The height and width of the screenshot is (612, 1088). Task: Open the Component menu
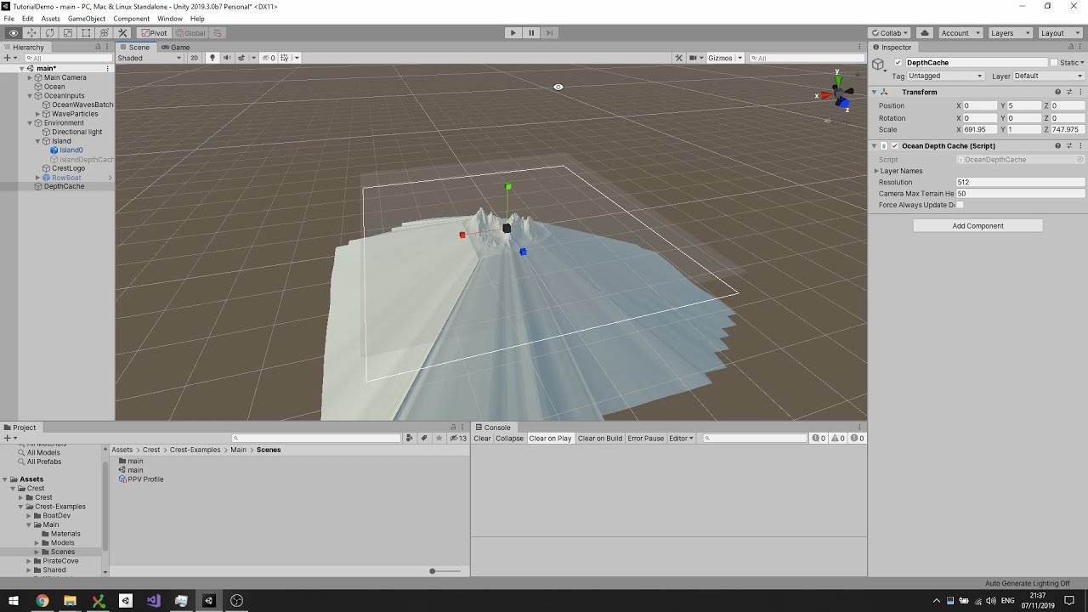pos(132,19)
